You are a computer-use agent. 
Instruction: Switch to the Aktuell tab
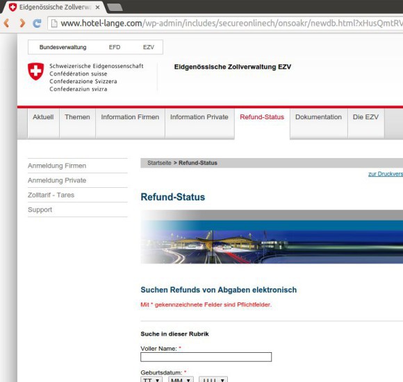[x=43, y=123]
